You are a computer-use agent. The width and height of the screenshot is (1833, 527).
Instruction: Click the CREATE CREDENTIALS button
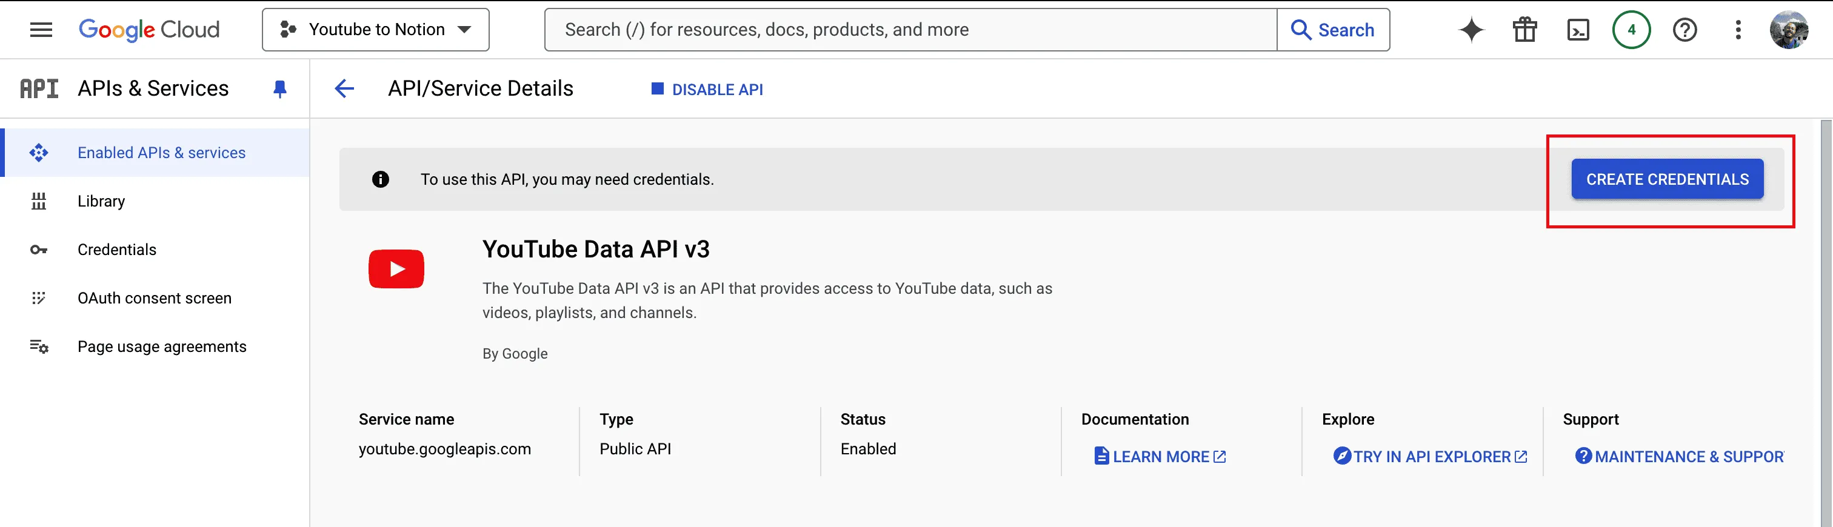click(x=1667, y=179)
